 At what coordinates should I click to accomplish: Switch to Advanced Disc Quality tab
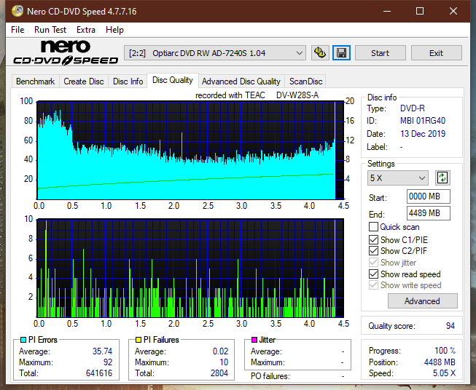pos(241,81)
